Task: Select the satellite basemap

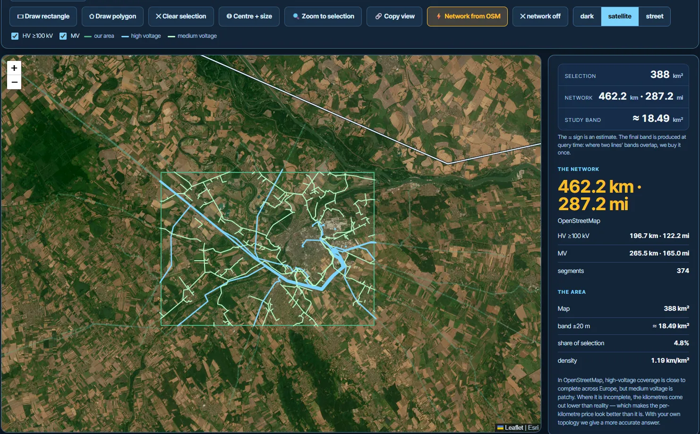Action: [620, 17]
